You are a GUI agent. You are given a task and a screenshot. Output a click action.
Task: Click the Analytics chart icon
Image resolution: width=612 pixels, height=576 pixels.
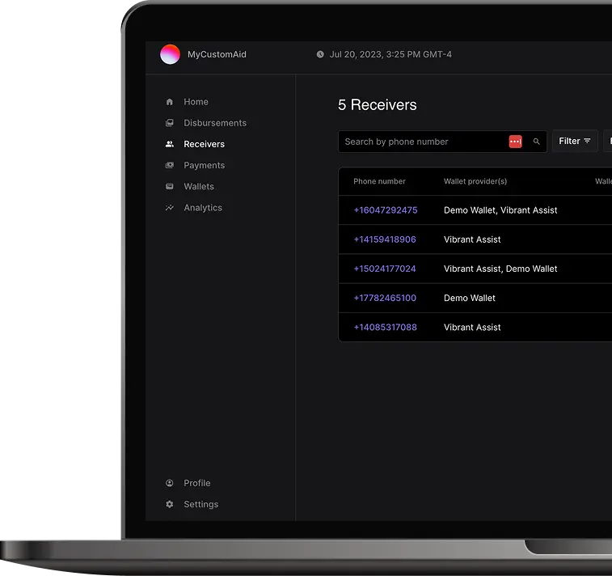[170, 208]
